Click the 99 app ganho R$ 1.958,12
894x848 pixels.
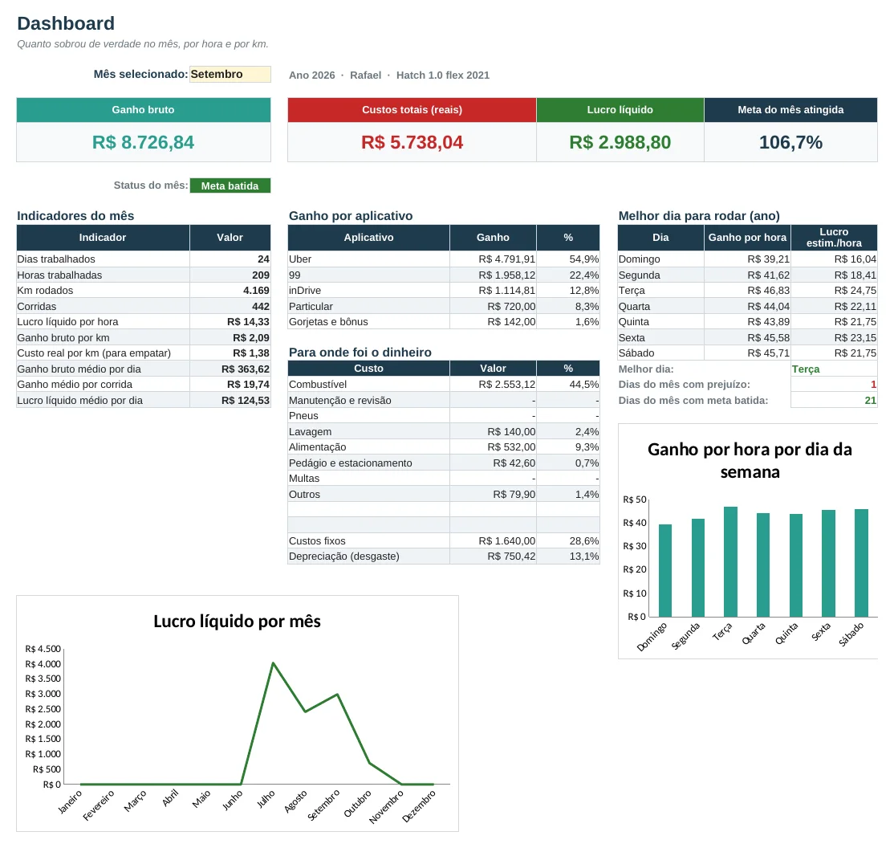[x=494, y=275]
